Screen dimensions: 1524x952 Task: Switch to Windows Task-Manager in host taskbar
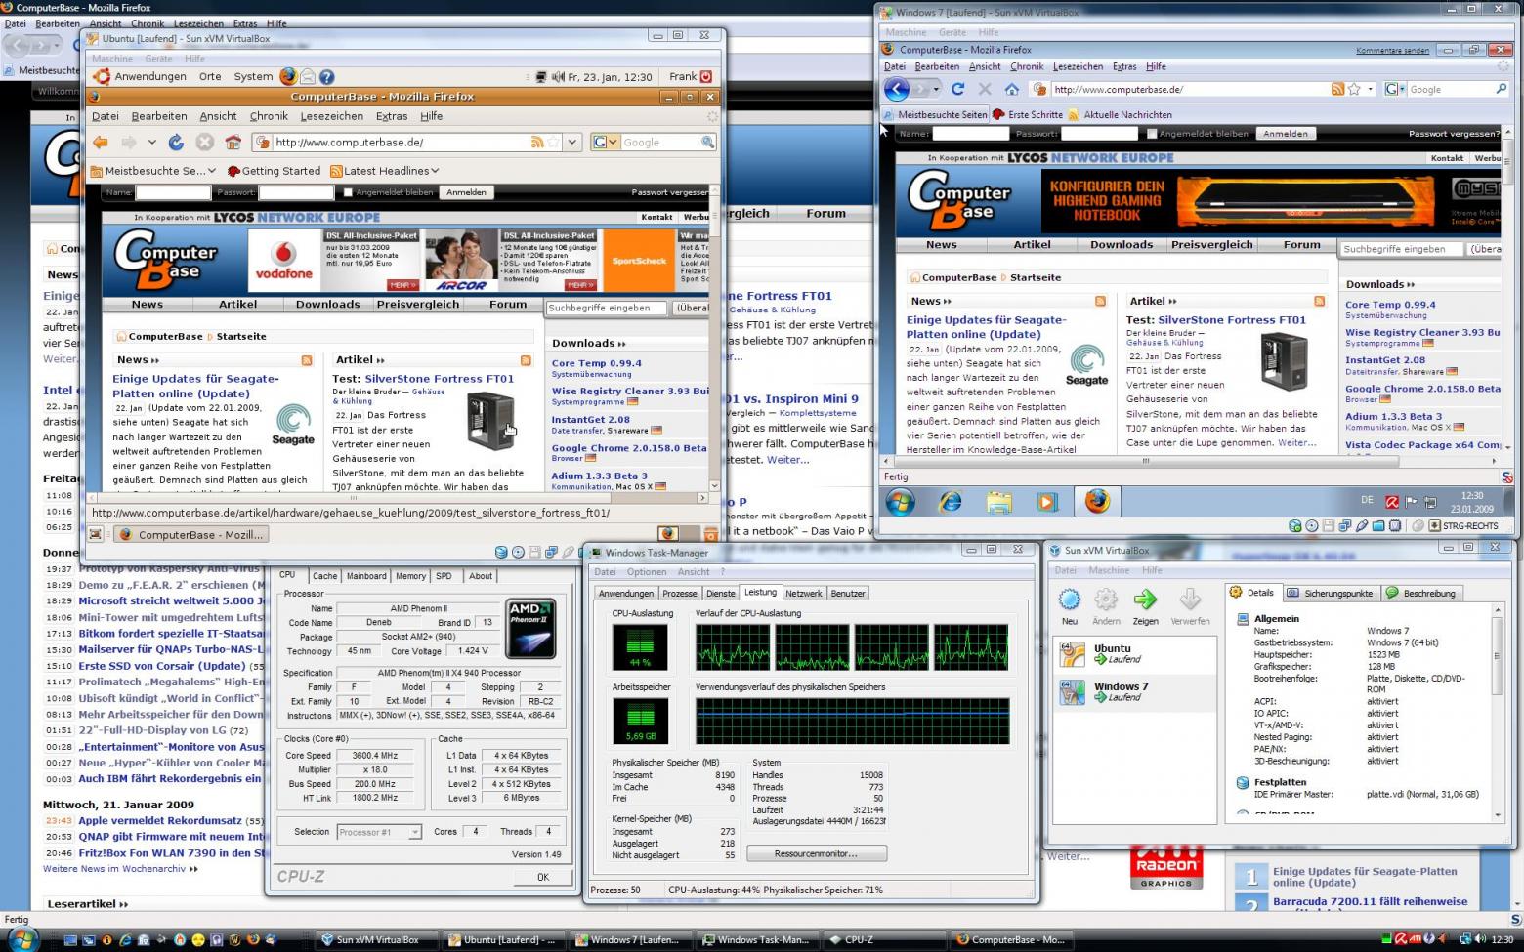[x=755, y=939]
